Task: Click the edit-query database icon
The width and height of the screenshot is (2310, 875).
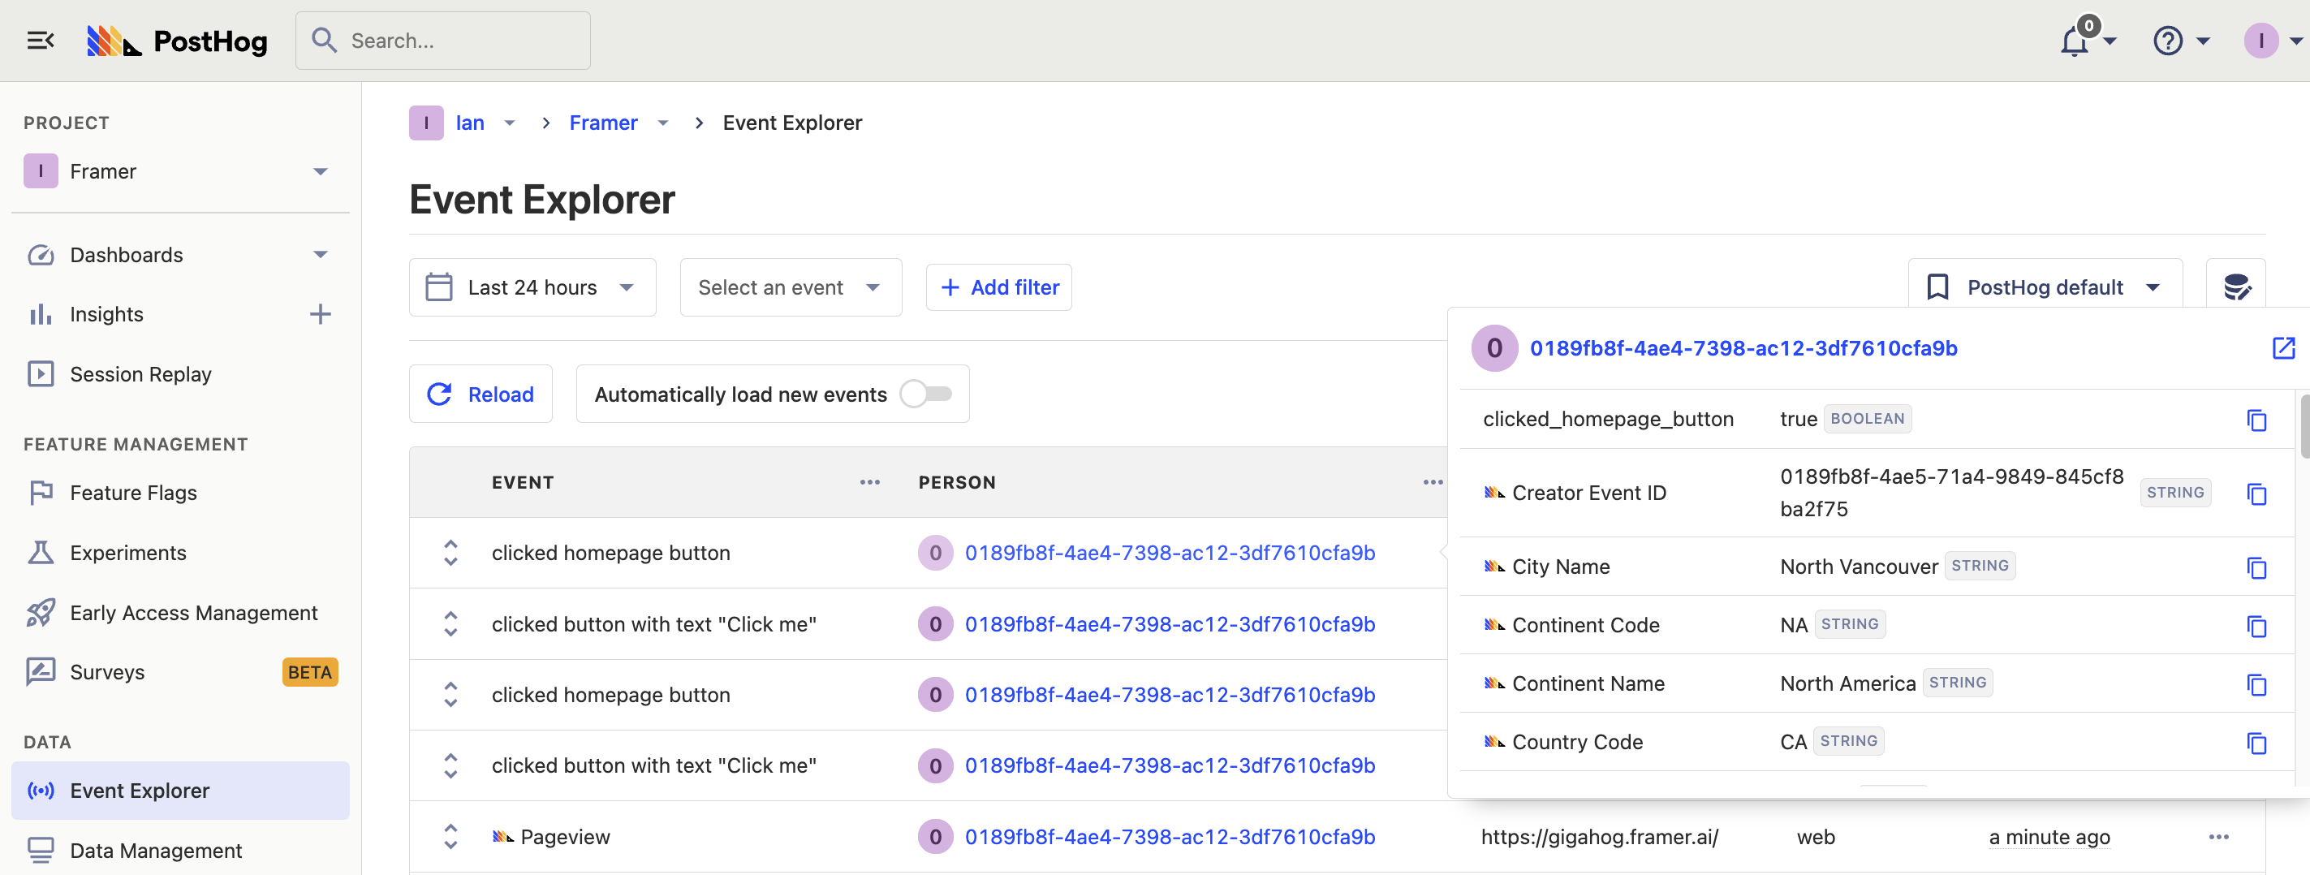Action: (x=2238, y=287)
